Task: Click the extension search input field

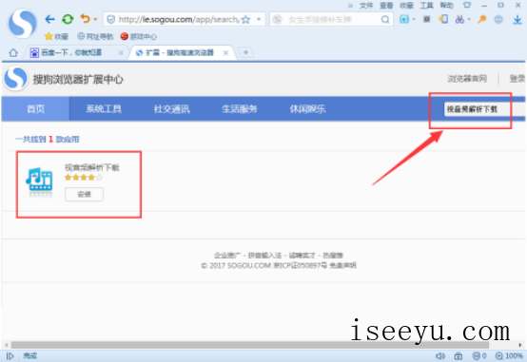Action: [x=484, y=109]
